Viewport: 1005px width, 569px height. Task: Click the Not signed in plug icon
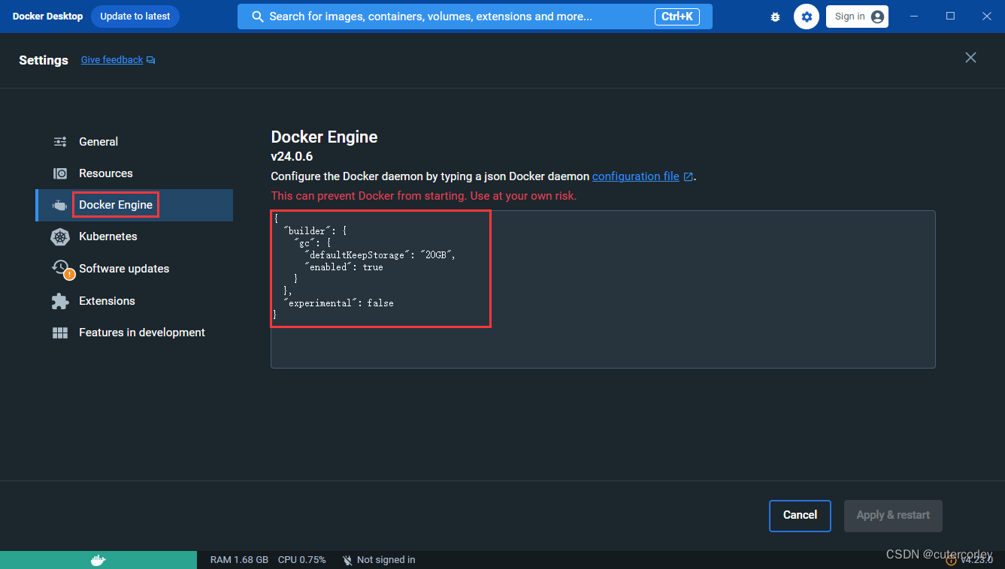tap(347, 560)
